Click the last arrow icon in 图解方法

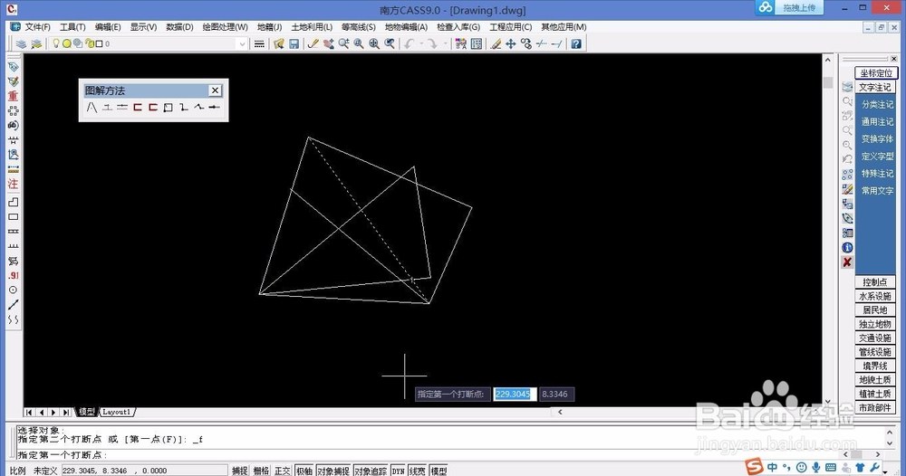point(215,108)
